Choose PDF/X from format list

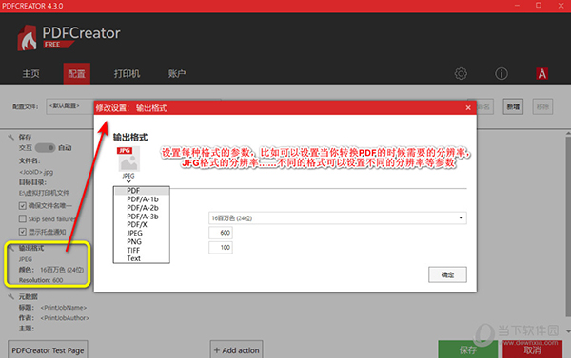click(x=142, y=225)
